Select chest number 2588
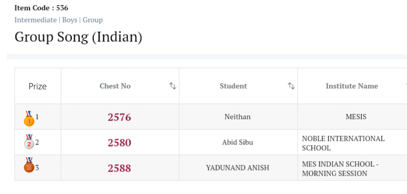Image resolution: width=407 pixels, height=194 pixels. pyautogui.click(x=119, y=168)
